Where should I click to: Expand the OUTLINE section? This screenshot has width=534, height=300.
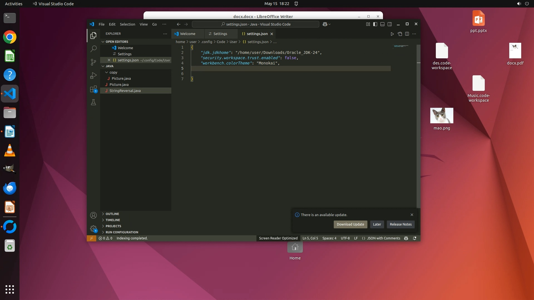point(112,214)
